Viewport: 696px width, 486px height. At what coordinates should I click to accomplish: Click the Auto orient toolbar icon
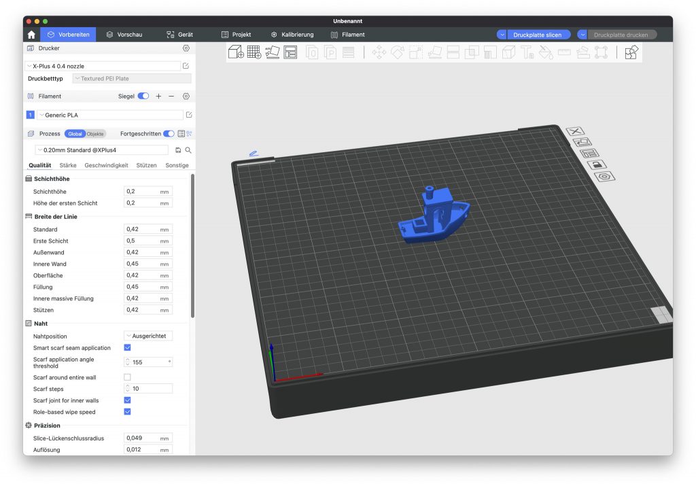(273, 52)
